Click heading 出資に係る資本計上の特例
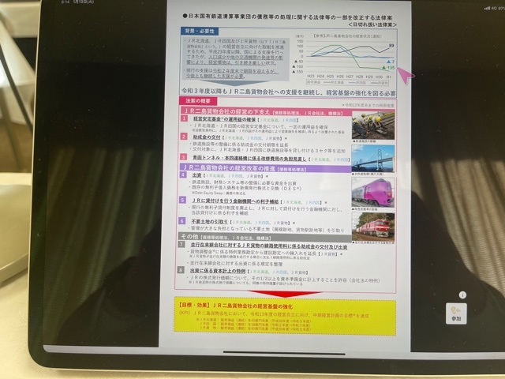The width and height of the screenshot is (505, 379). [218, 271]
